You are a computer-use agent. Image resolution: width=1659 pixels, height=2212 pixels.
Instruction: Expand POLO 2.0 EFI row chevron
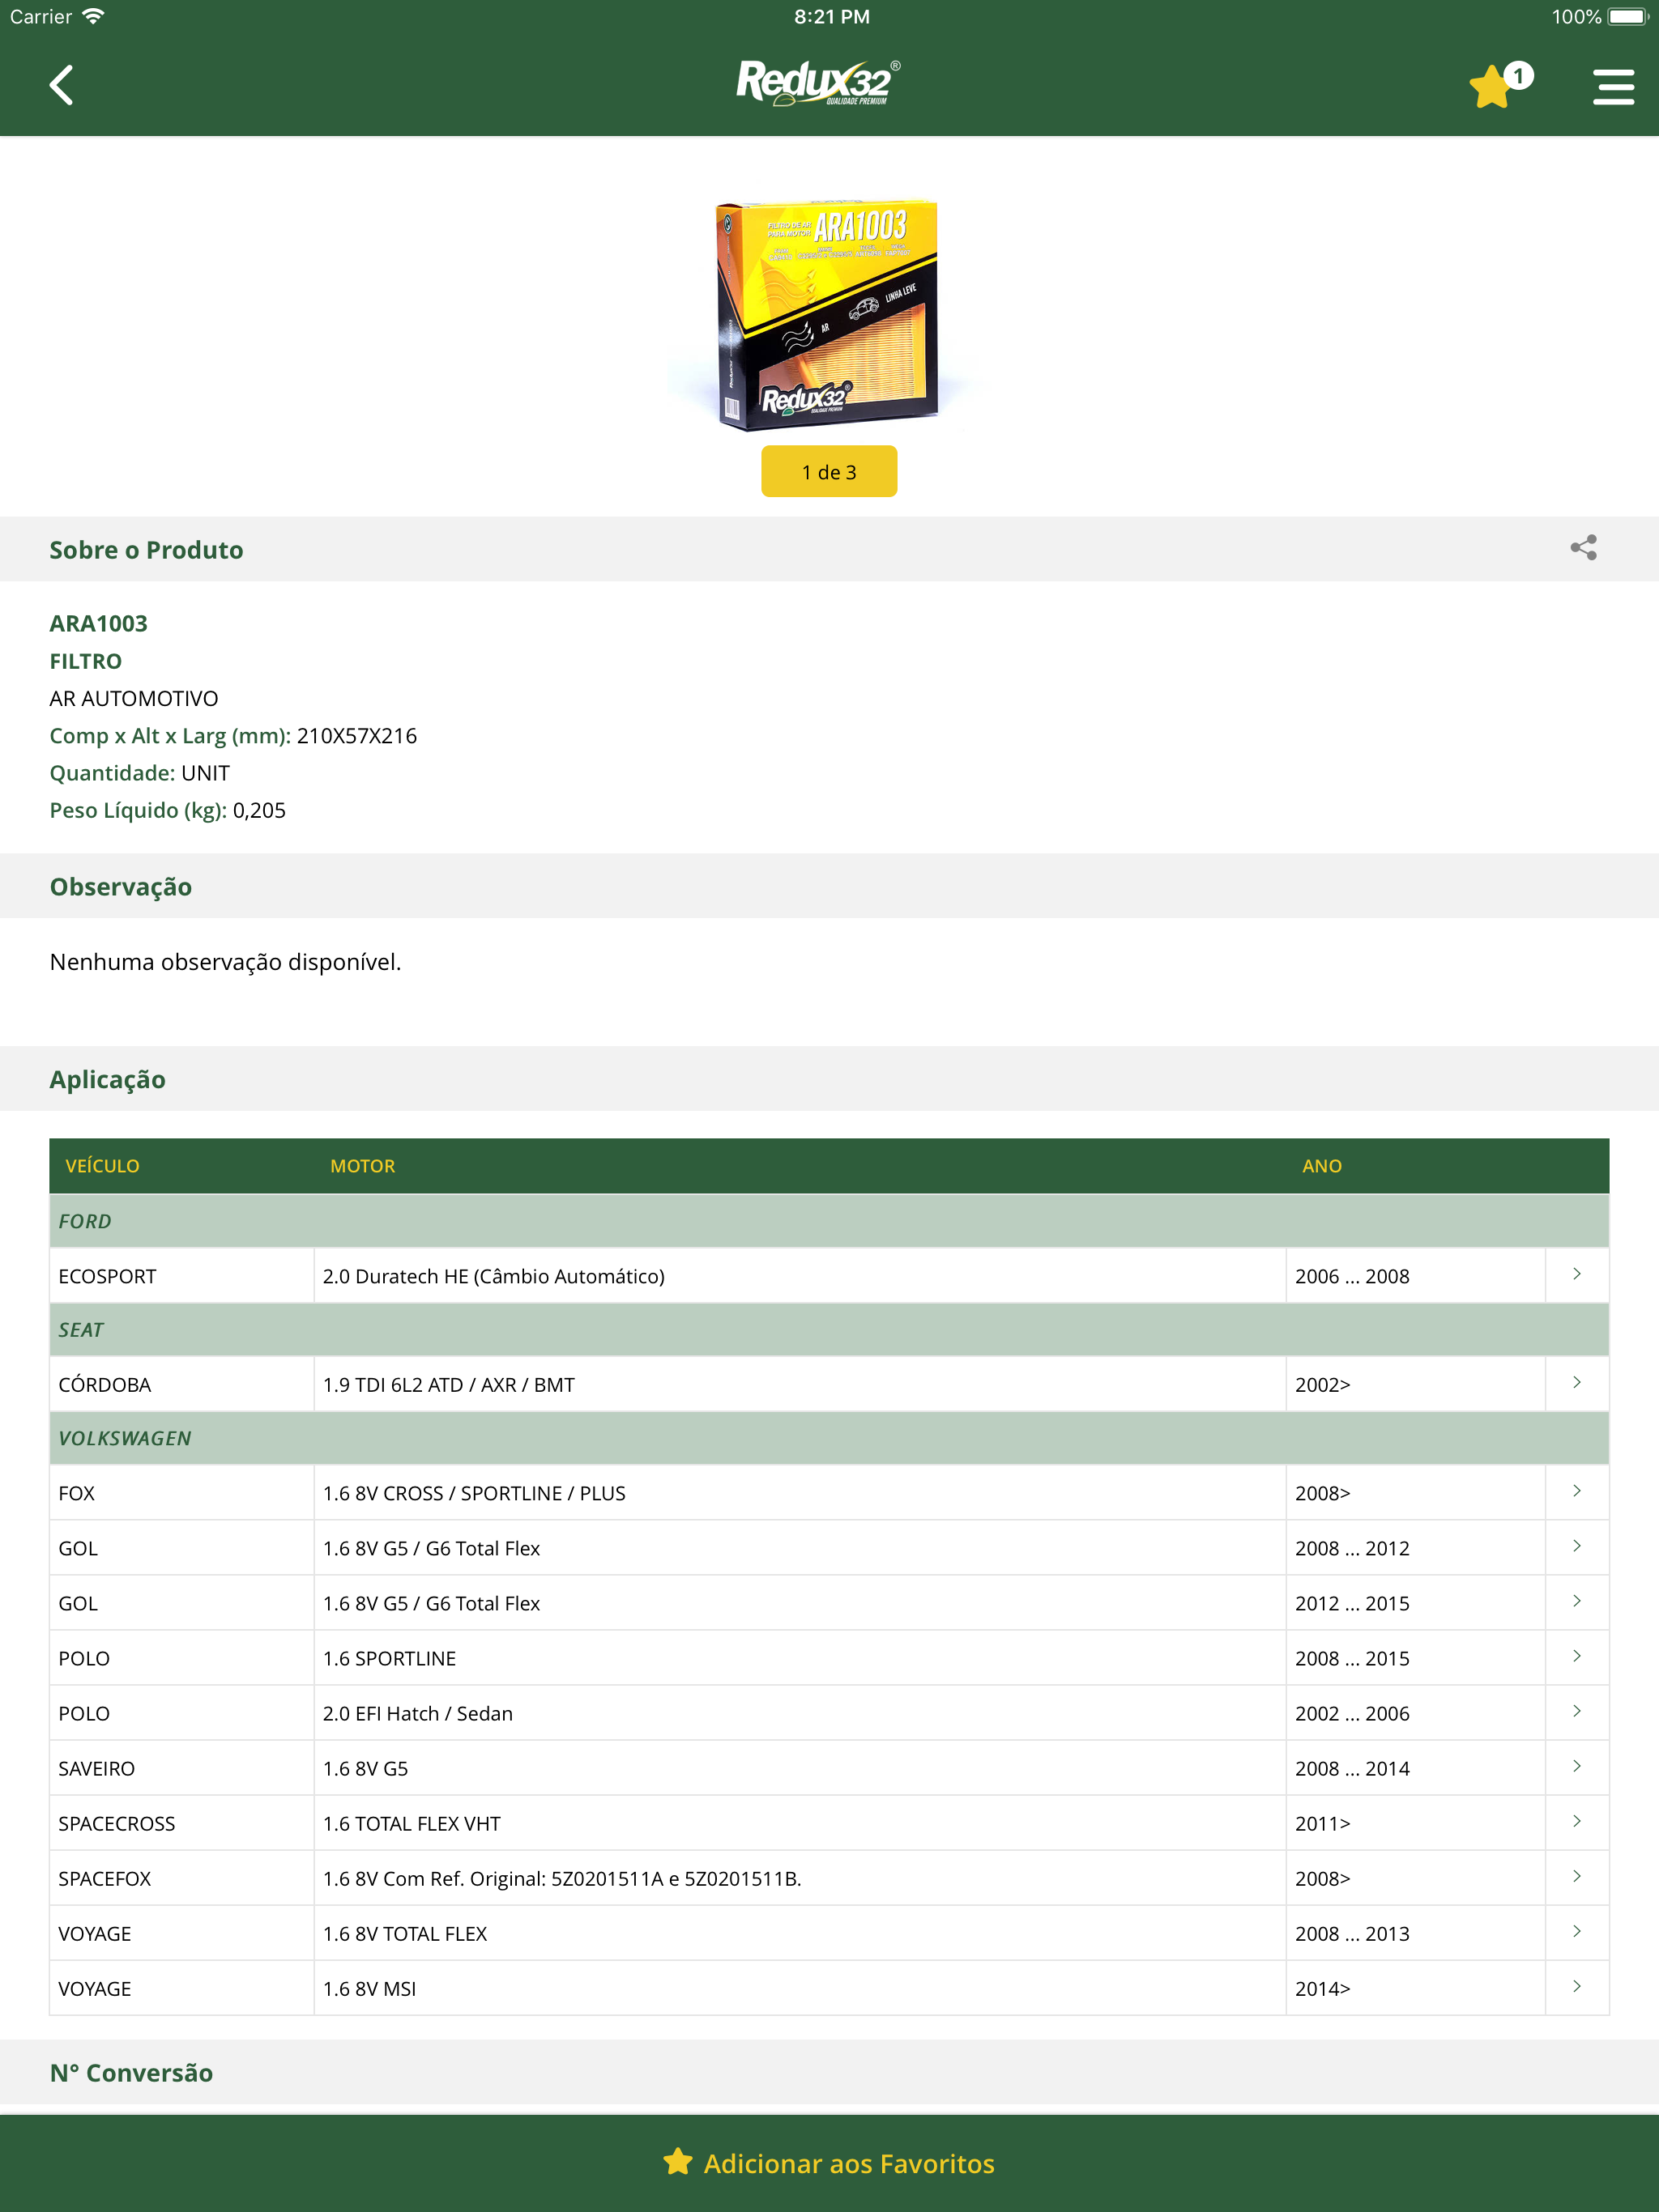pyautogui.click(x=1577, y=1711)
